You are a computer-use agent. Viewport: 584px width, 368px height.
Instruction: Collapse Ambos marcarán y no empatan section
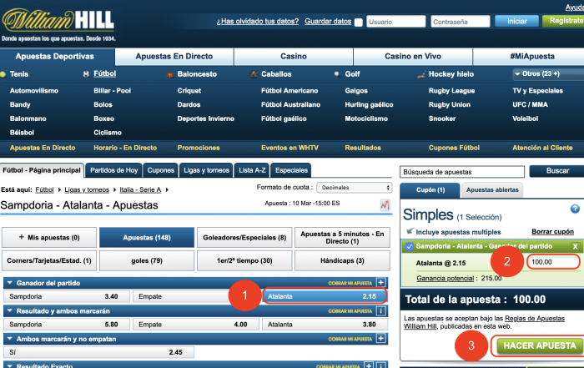10,339
